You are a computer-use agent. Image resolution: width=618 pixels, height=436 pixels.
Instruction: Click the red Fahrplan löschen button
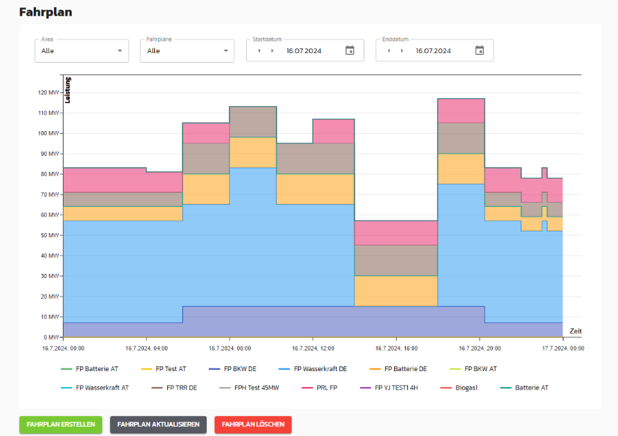253,425
